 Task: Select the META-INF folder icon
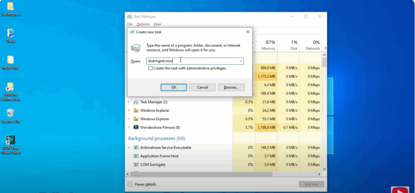(11, 60)
